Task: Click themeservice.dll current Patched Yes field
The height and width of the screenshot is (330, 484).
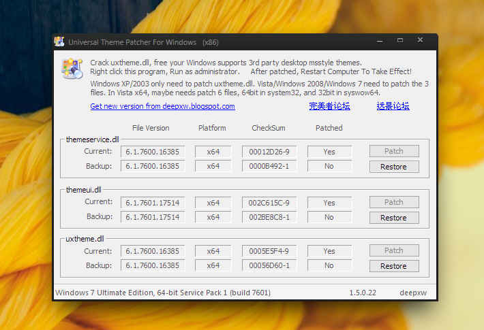Action: 329,152
